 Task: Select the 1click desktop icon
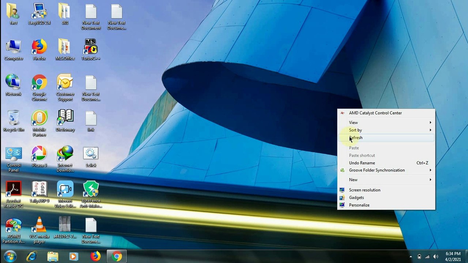point(91,156)
